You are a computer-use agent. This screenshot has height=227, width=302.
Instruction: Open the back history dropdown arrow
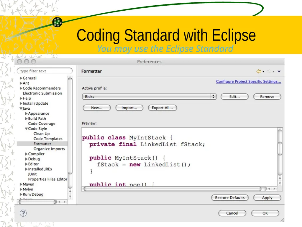tap(263, 72)
